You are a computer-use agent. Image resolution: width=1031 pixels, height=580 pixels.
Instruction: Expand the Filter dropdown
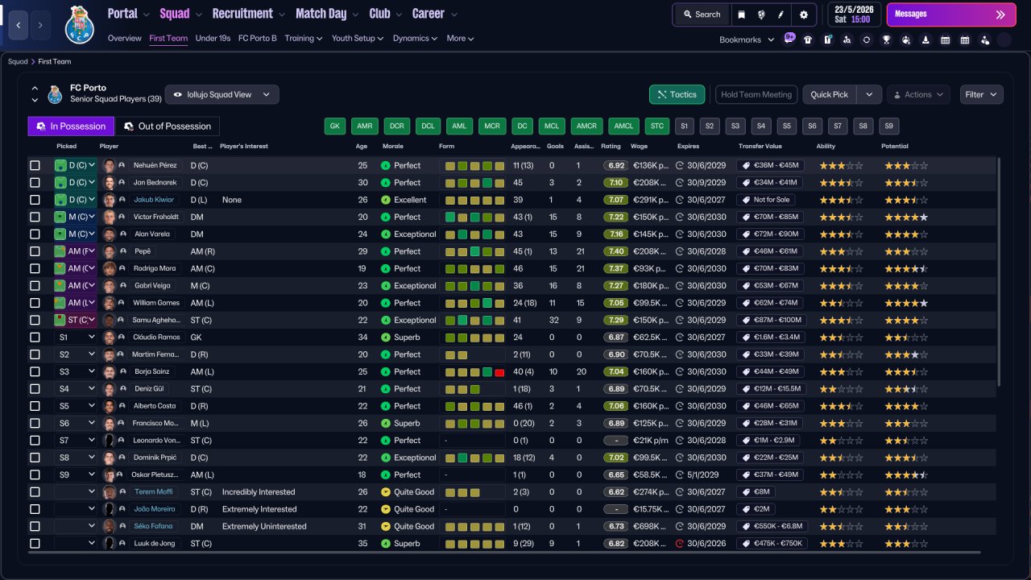[x=981, y=94]
